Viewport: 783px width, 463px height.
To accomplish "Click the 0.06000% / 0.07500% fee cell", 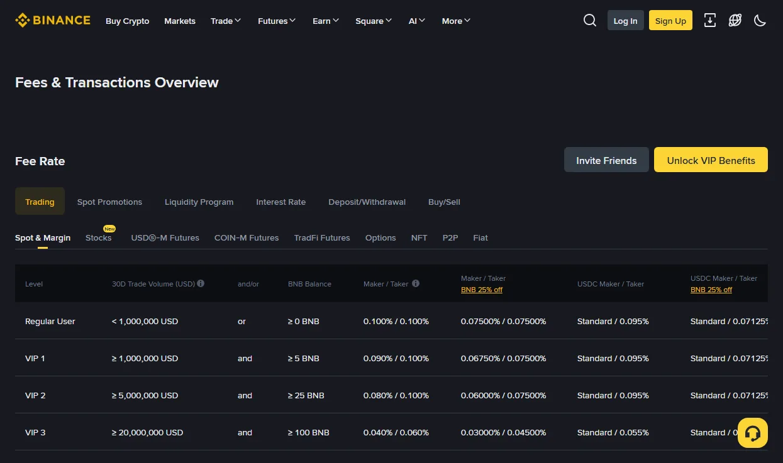I will (x=504, y=395).
